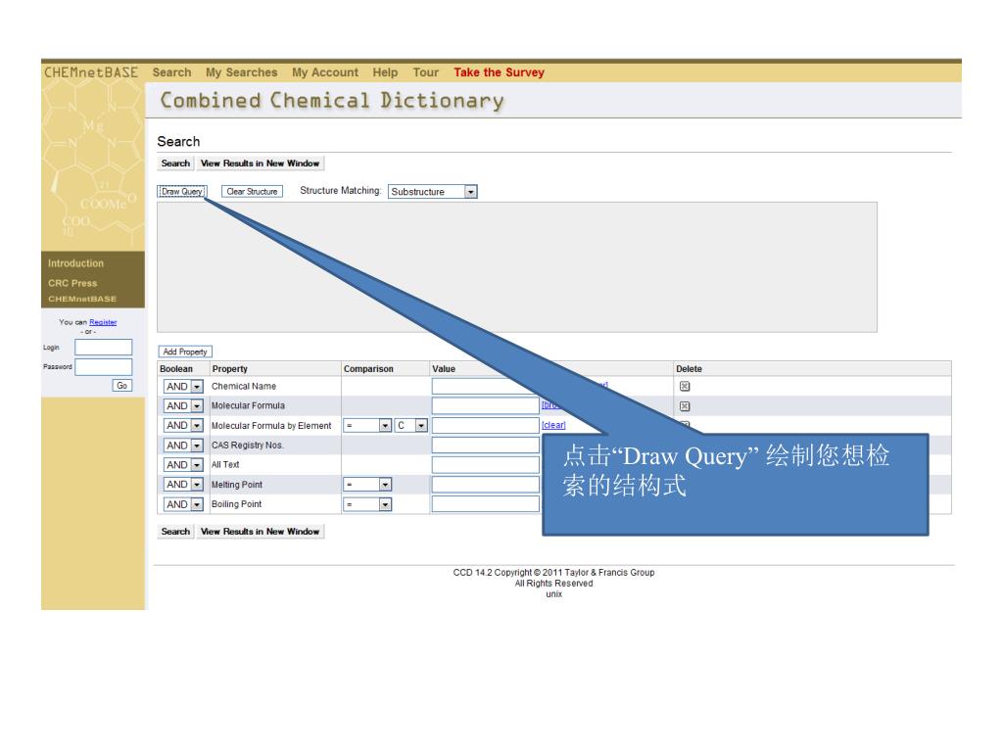The width and height of the screenshot is (1003, 752).
Task: Click the bottom Search button
Action: 175,532
